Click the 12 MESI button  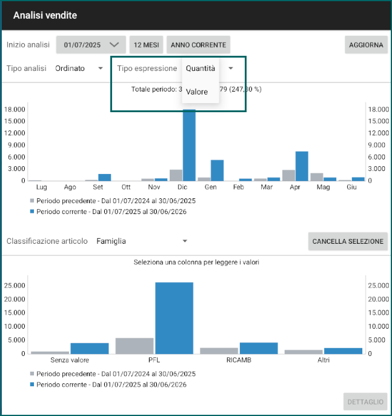point(146,45)
